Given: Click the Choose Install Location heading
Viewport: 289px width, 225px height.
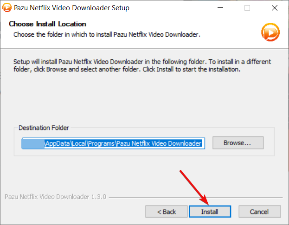Looking at the screenshot, I should click(x=48, y=24).
